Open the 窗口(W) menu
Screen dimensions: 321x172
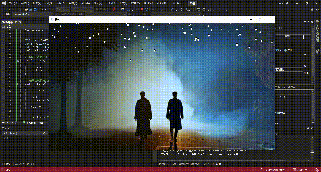(148, 3)
